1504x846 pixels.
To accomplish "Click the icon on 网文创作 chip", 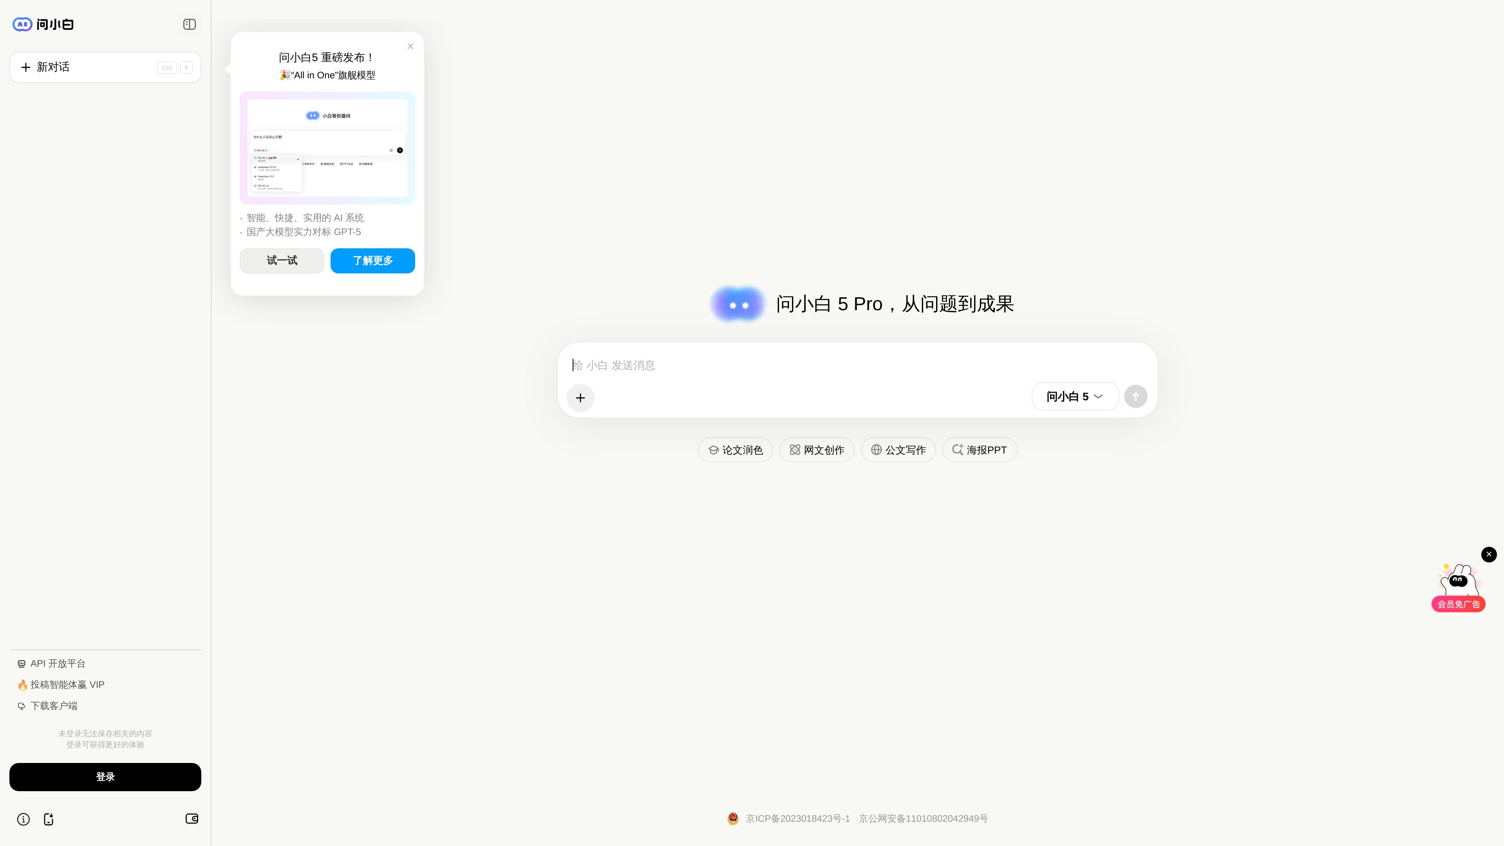I will click(x=795, y=450).
